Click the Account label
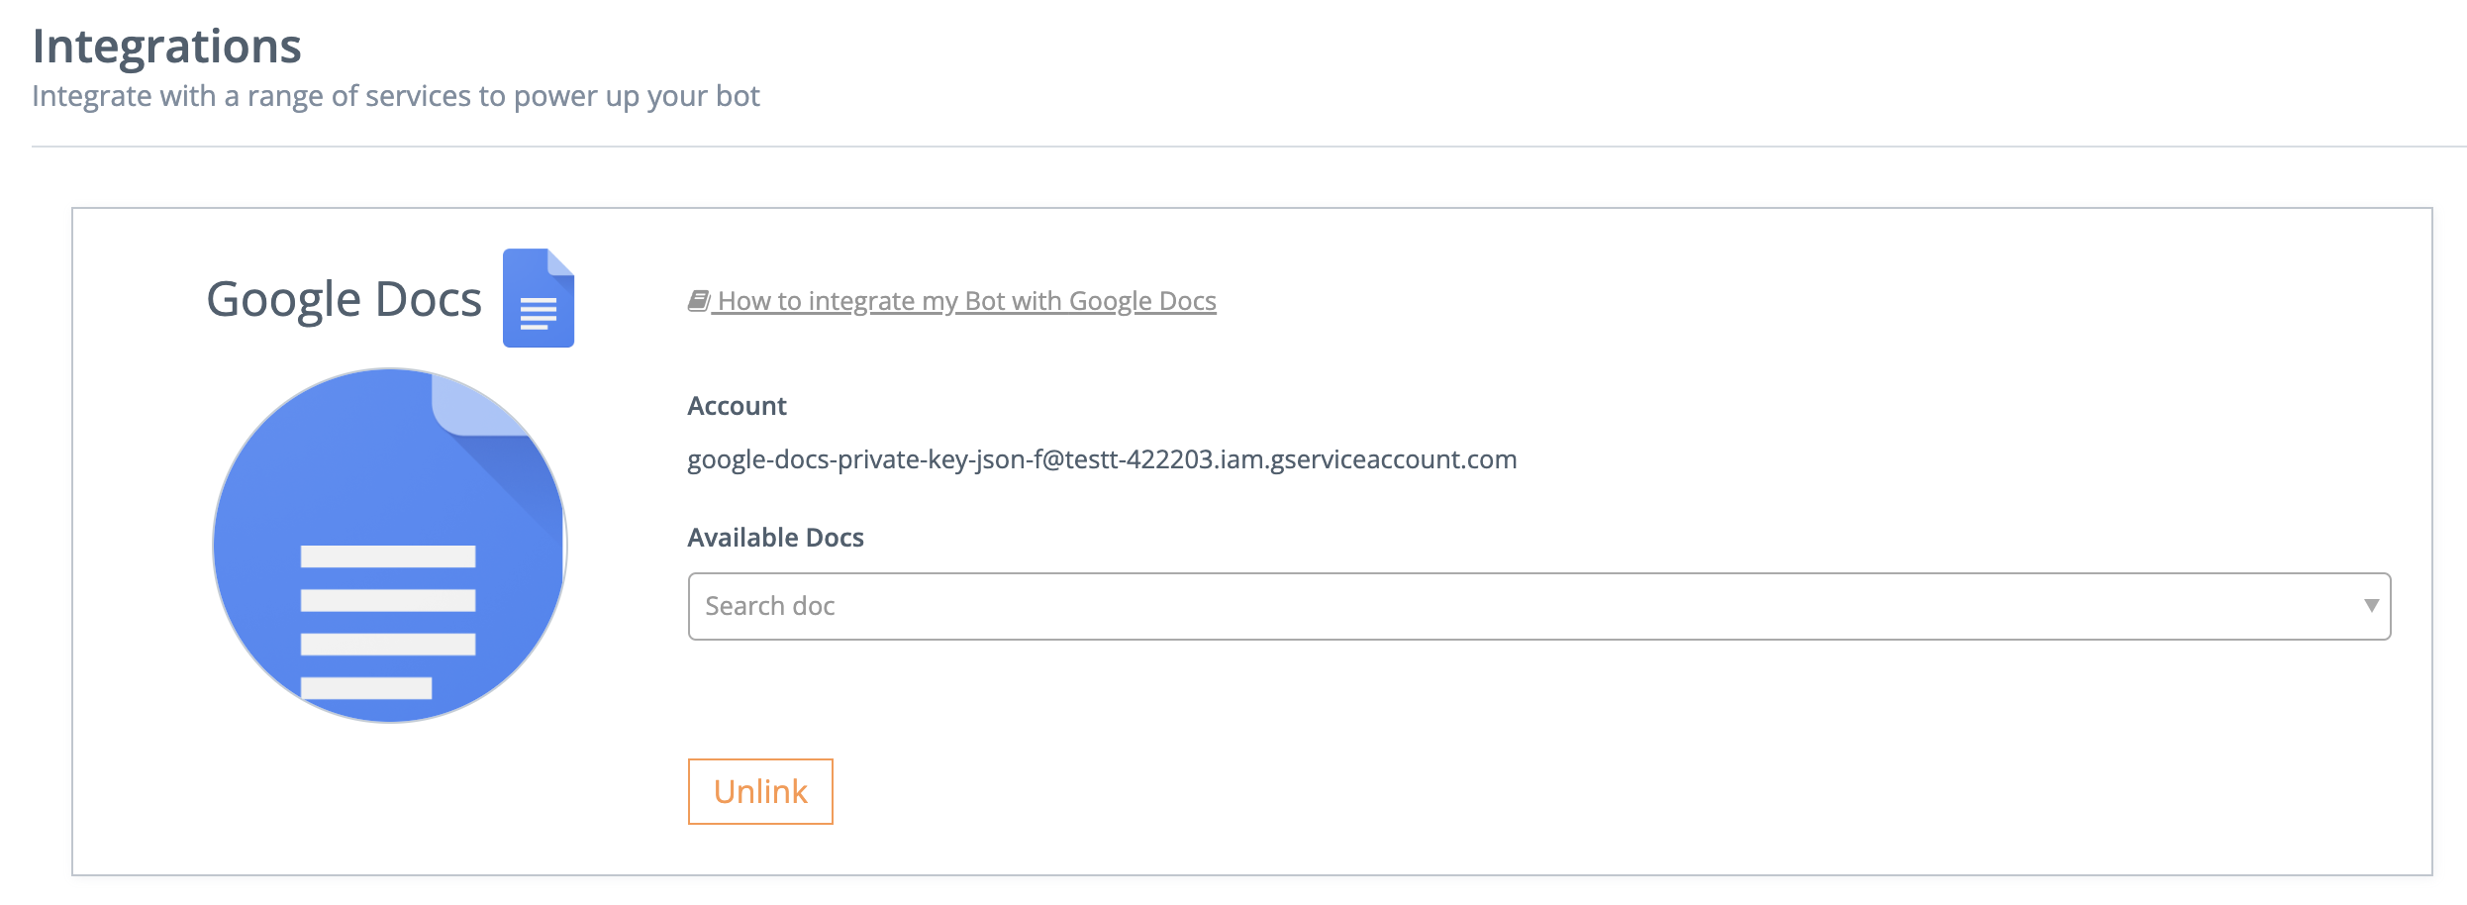The width and height of the screenshot is (2467, 905). 737,406
